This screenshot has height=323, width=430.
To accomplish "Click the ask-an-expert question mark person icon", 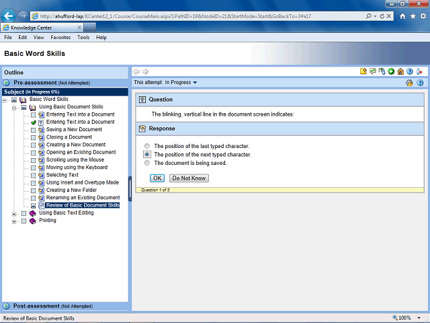I will click(x=382, y=71).
